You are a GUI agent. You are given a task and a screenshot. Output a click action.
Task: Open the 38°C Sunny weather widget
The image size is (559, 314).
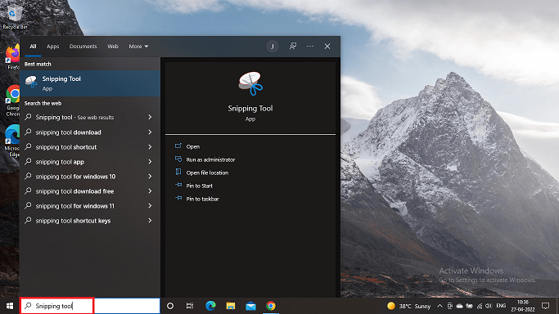click(409, 306)
